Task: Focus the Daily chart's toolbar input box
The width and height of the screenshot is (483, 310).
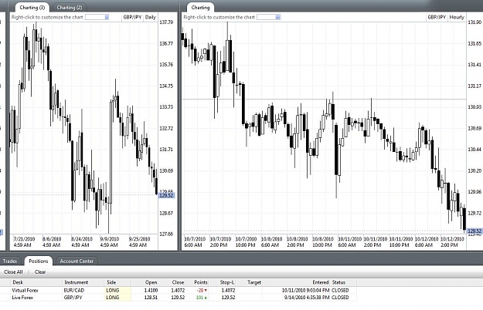Action: coord(95,17)
